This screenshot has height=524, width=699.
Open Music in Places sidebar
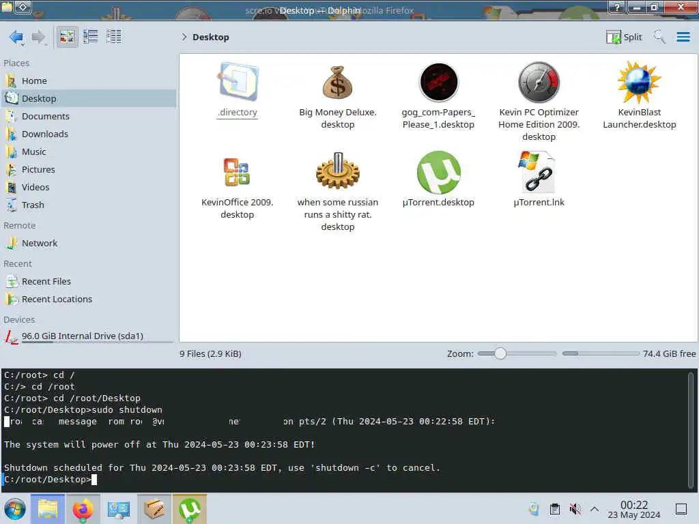[89, 152]
